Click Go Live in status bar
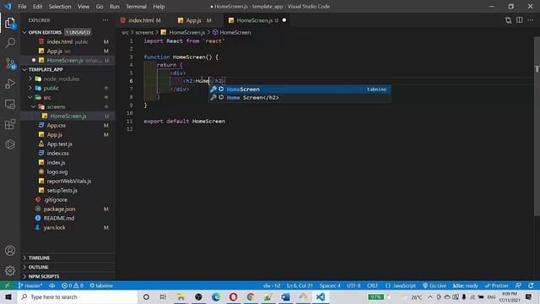This screenshot has width=540, height=304. 435,285
